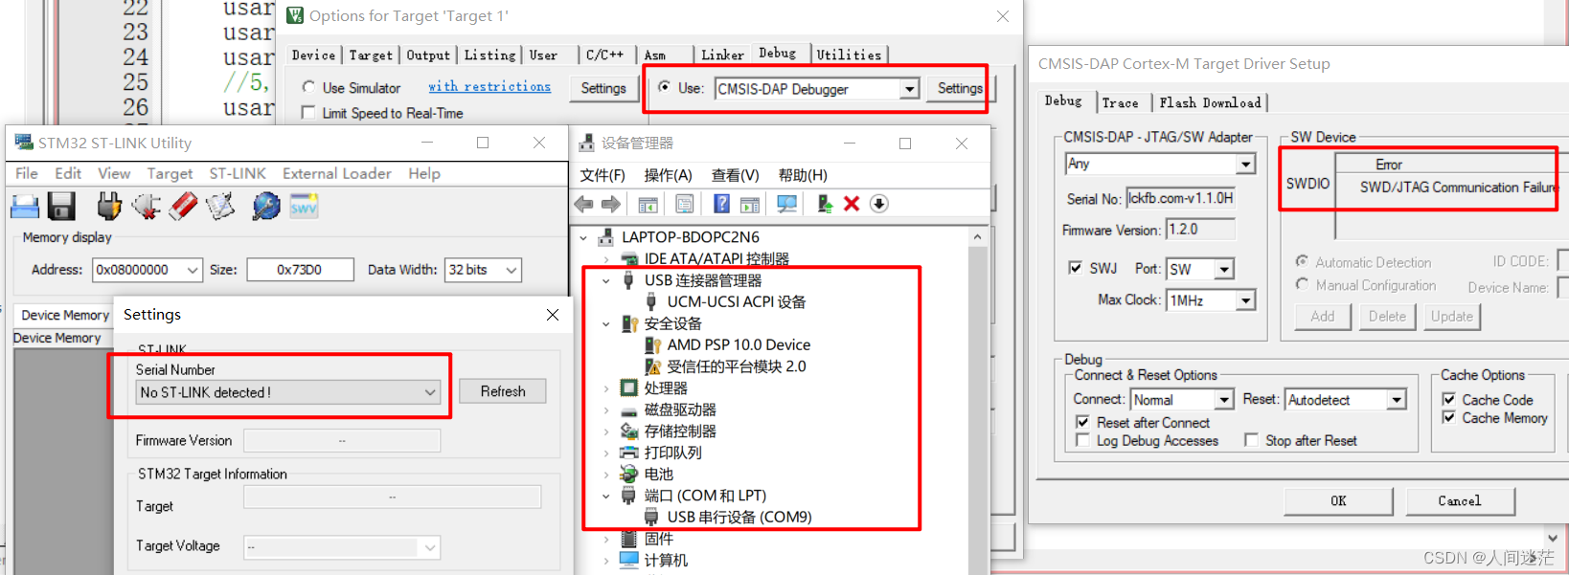The height and width of the screenshot is (575, 1569).
Task: Click the Serial No field lckfb.com-v1.1.0H
Action: (x=1180, y=198)
